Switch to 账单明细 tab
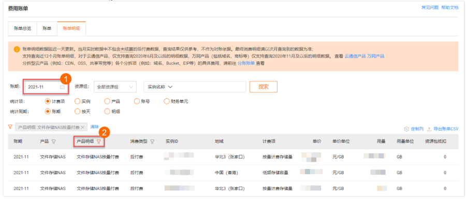 point(71,29)
